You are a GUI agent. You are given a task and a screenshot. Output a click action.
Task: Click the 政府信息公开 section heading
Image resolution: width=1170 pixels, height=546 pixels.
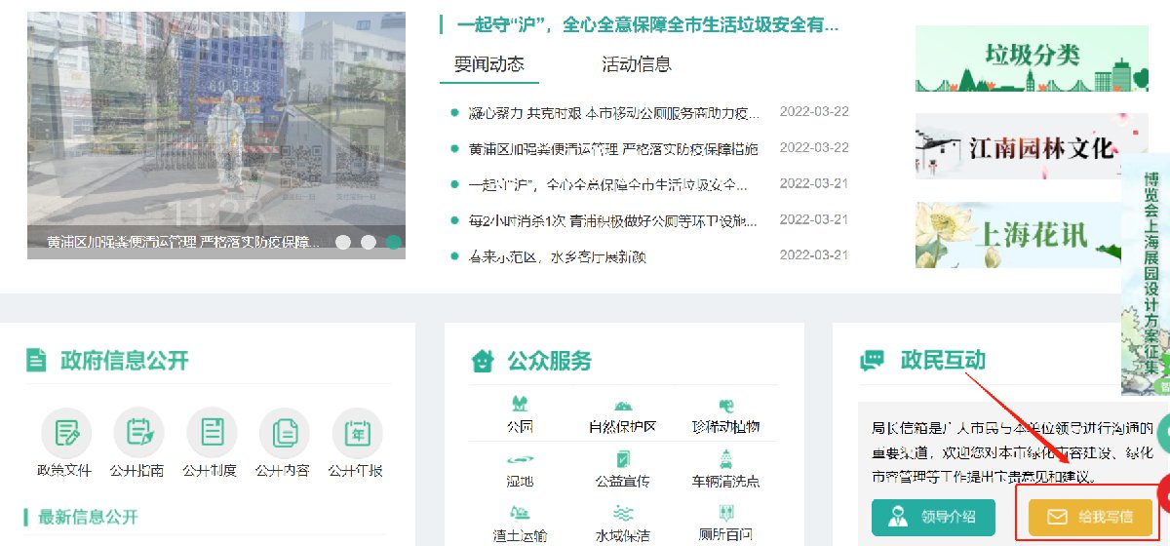pos(124,361)
